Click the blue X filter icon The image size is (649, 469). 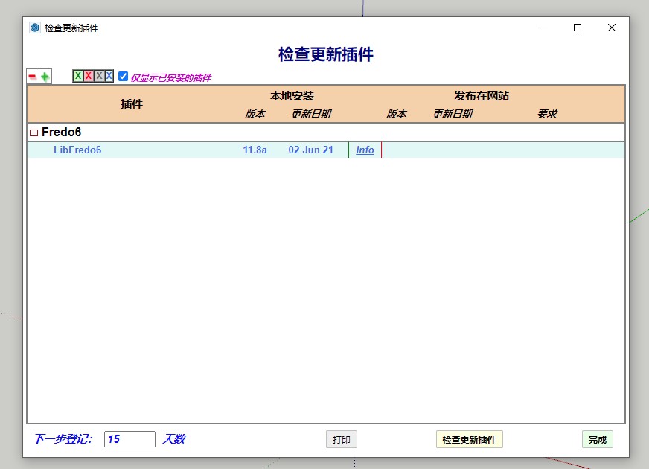109,76
